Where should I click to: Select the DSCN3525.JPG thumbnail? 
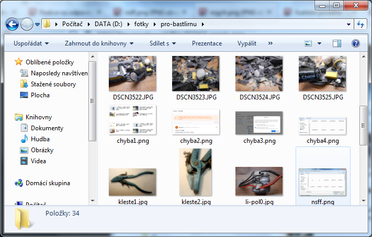coord(322,74)
